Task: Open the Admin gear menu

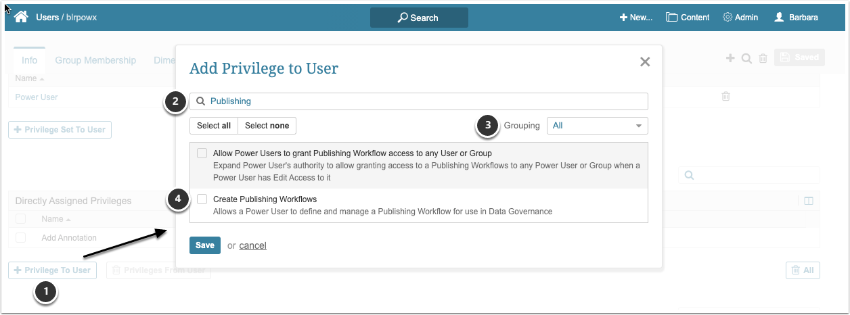Action: [x=740, y=18]
